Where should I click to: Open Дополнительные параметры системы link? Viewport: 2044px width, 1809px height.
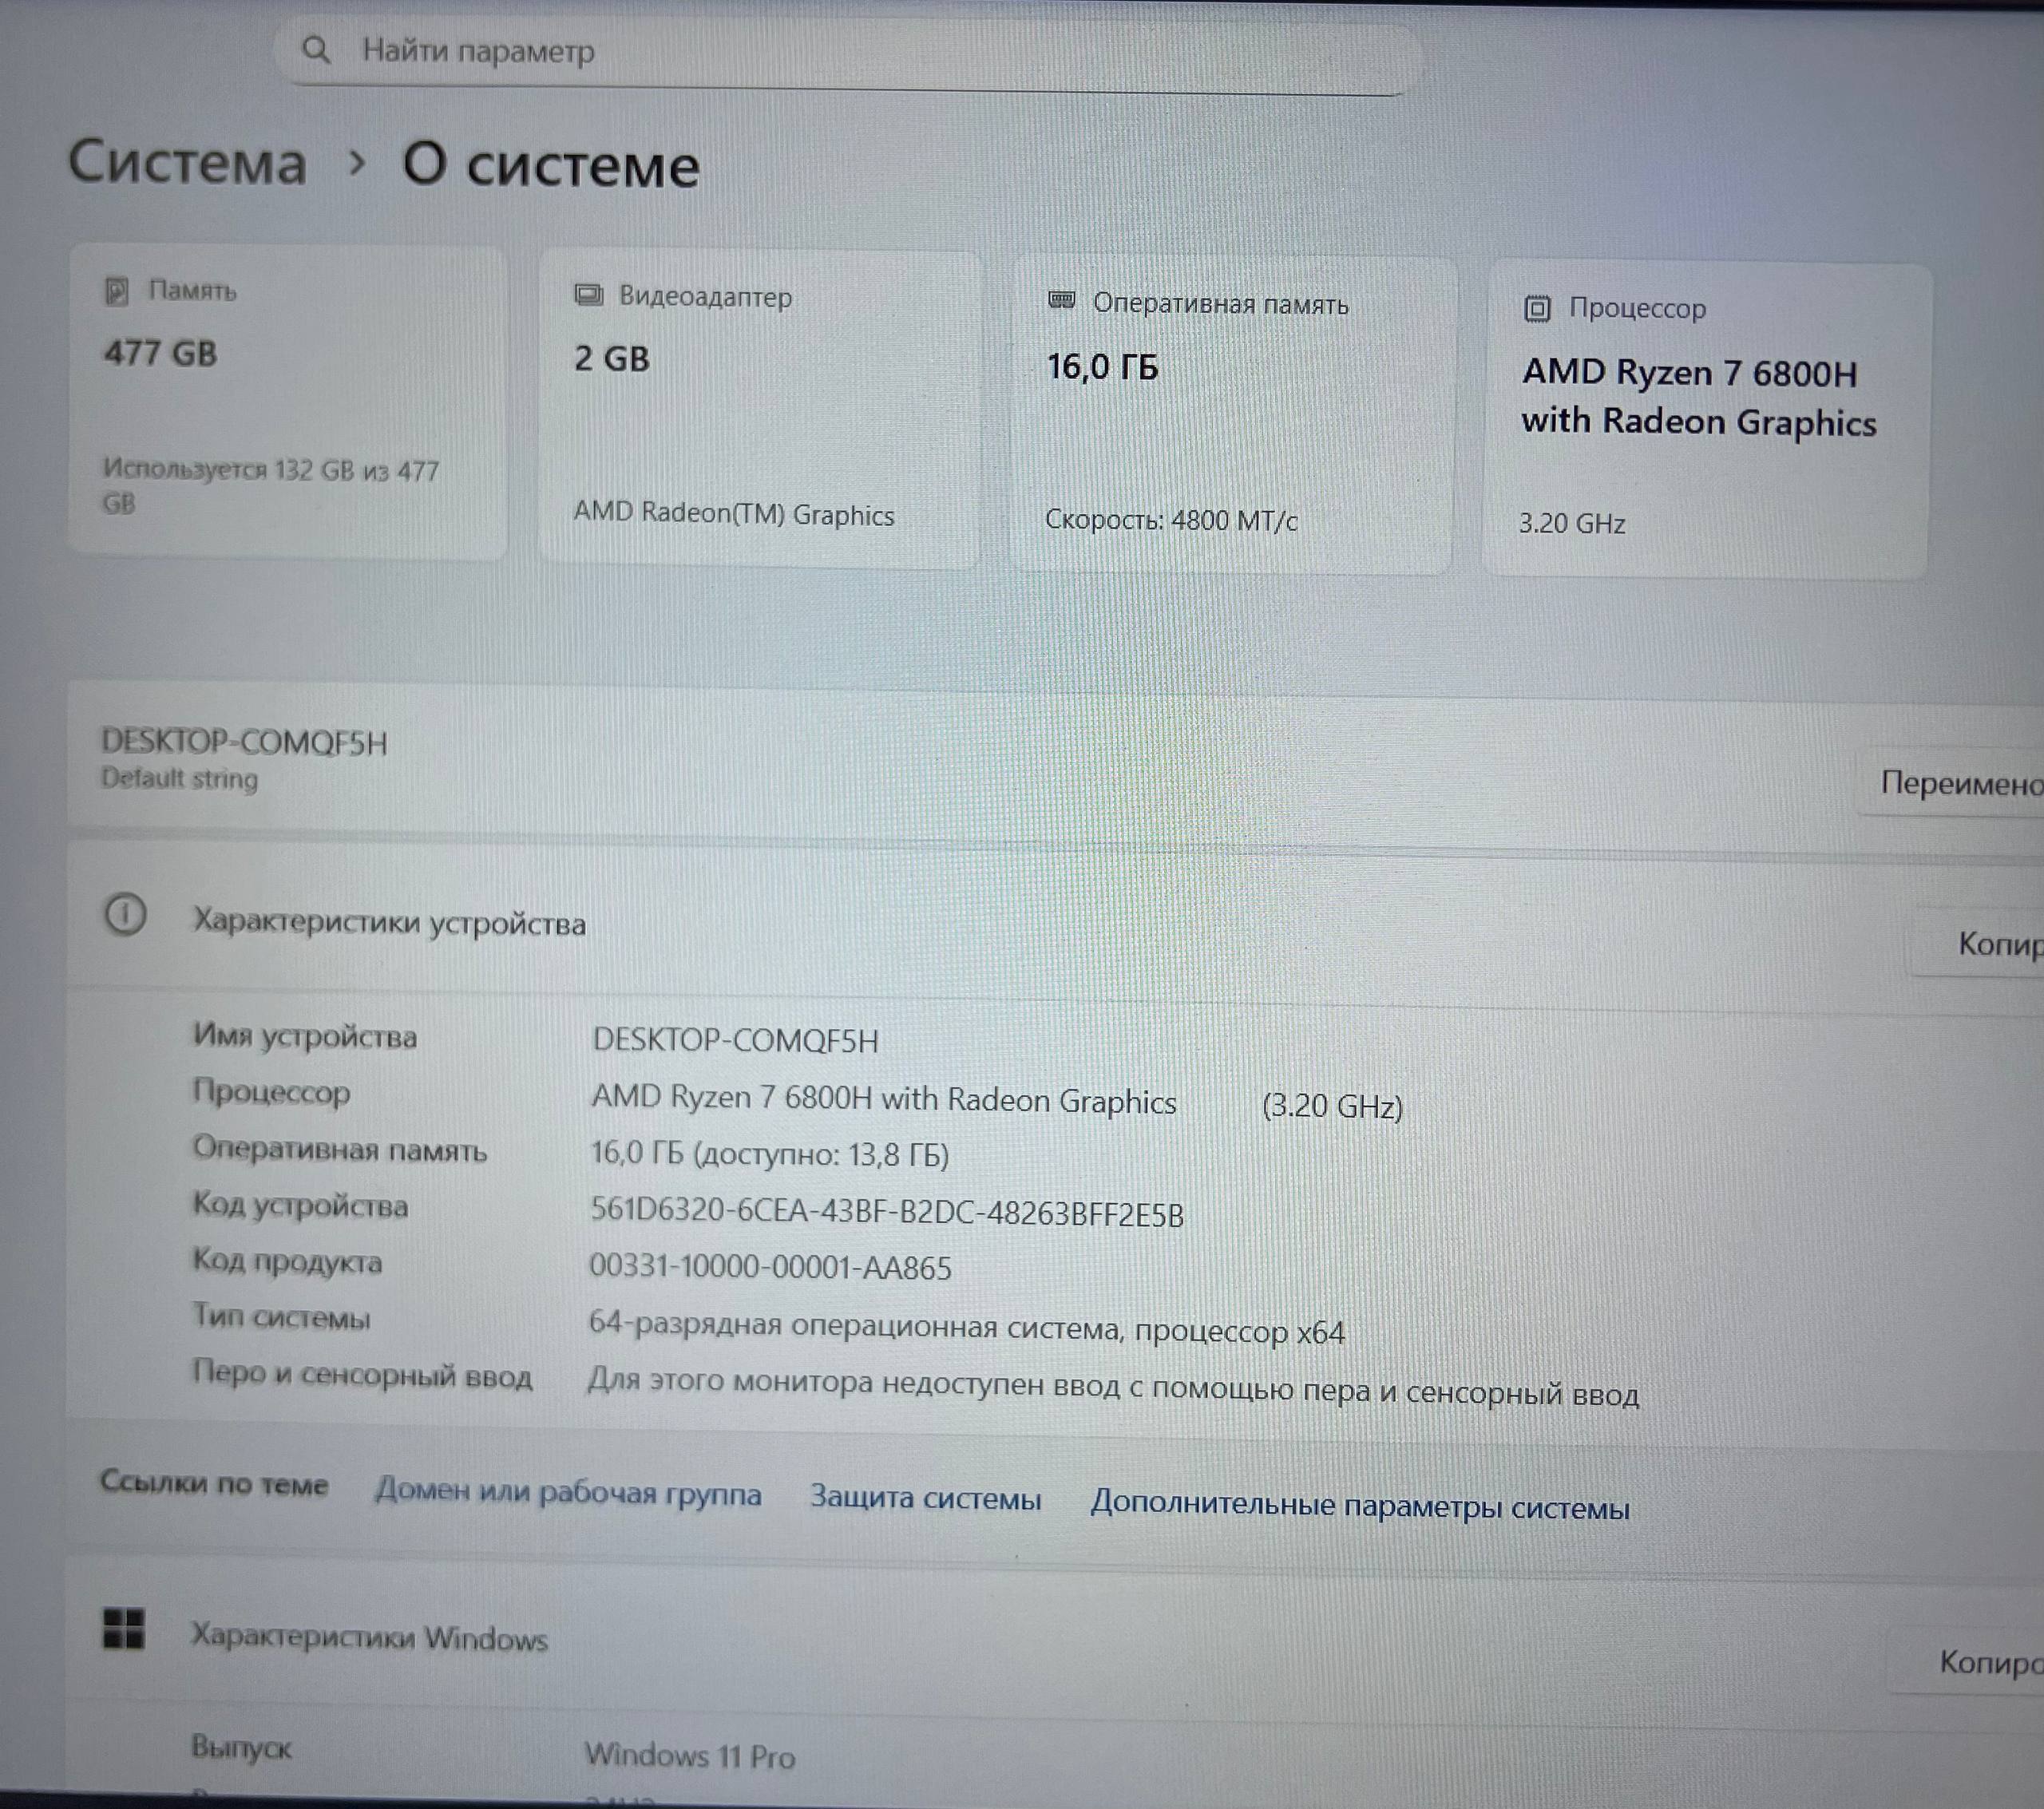(1360, 1505)
